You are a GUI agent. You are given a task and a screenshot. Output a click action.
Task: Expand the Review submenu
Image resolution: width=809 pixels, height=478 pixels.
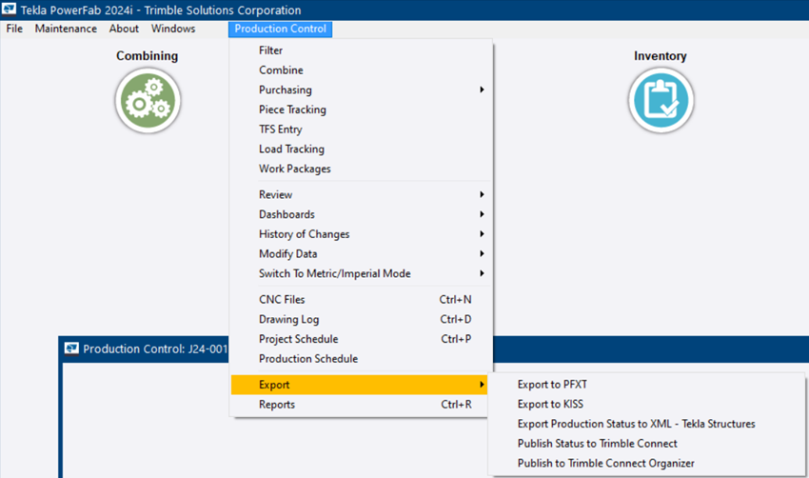pyautogui.click(x=276, y=194)
